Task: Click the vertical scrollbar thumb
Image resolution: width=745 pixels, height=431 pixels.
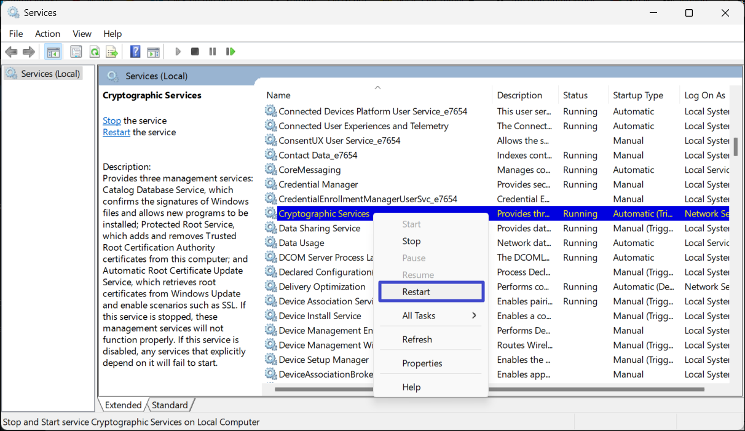Action: (735, 147)
